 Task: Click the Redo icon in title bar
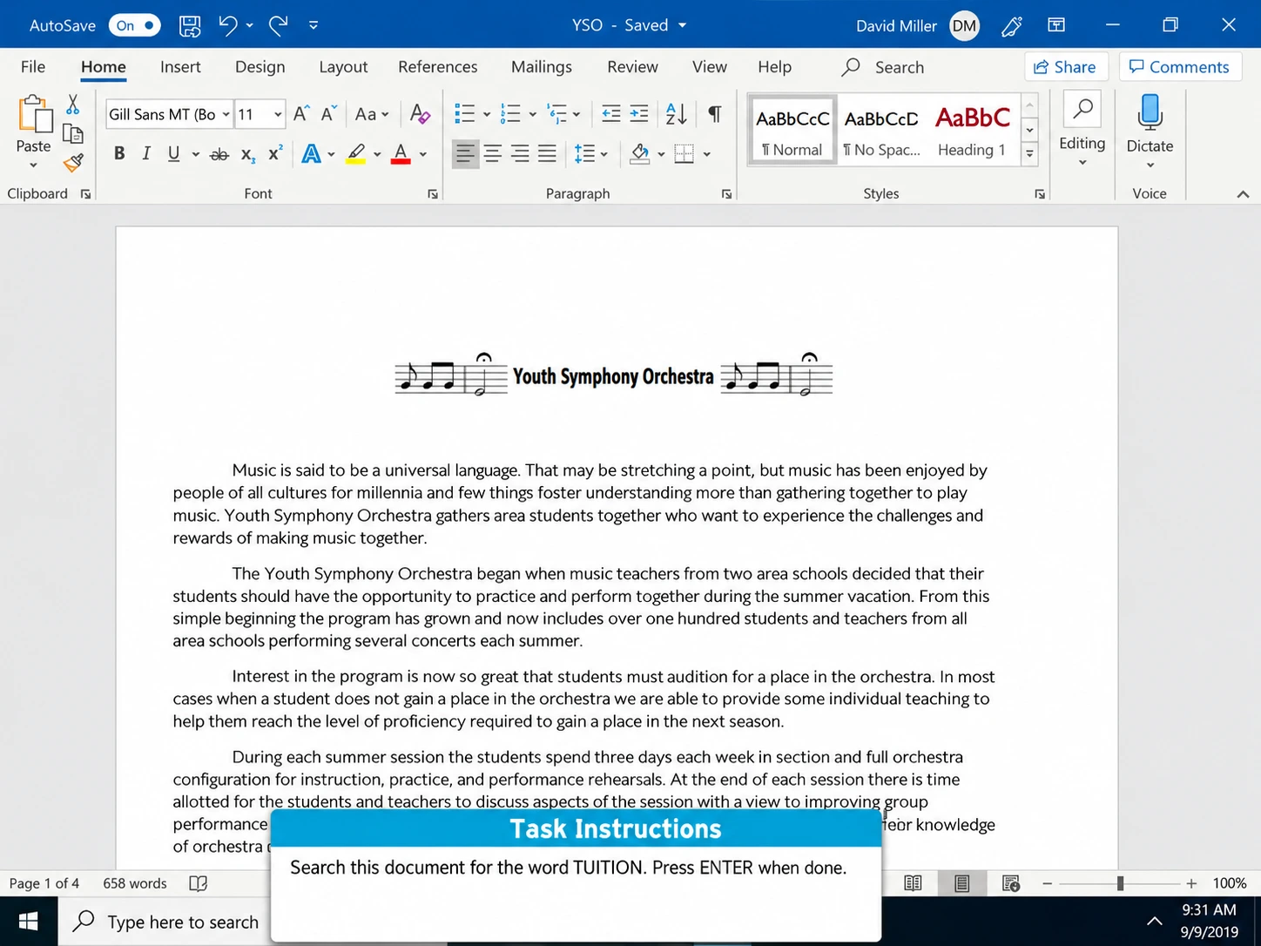279,25
